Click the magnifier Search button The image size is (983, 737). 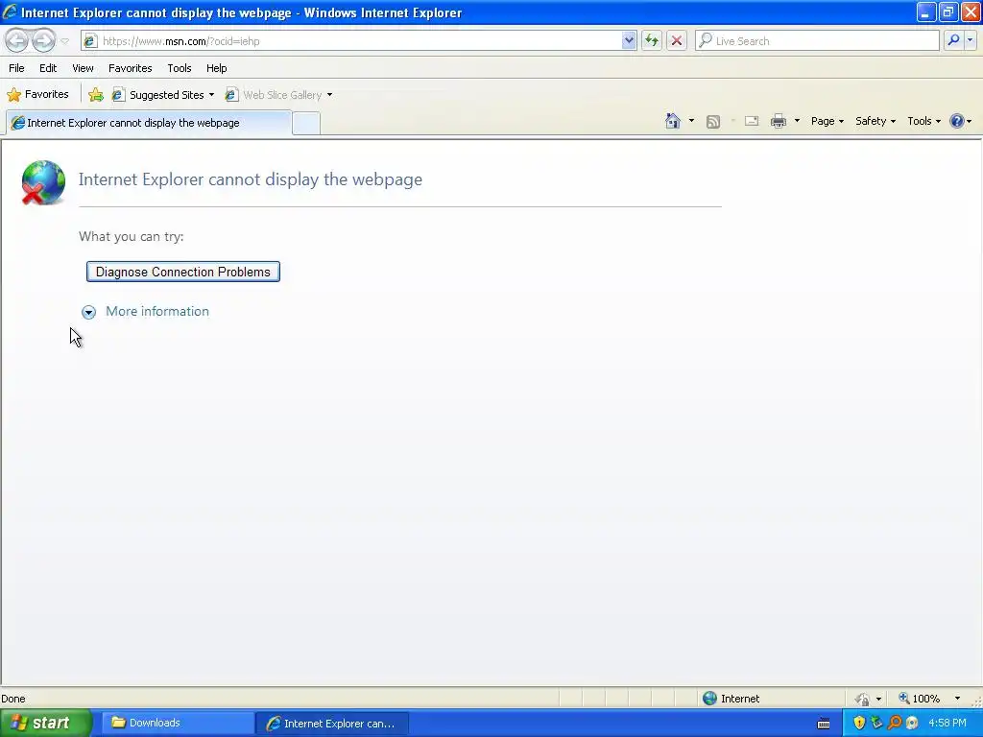[953, 40]
